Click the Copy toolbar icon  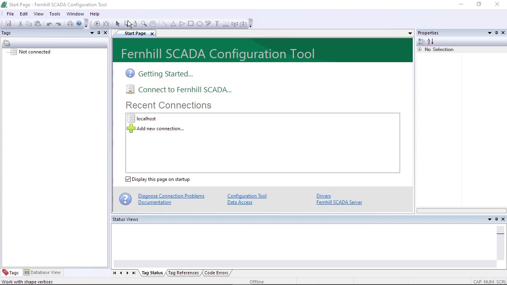pos(29,24)
